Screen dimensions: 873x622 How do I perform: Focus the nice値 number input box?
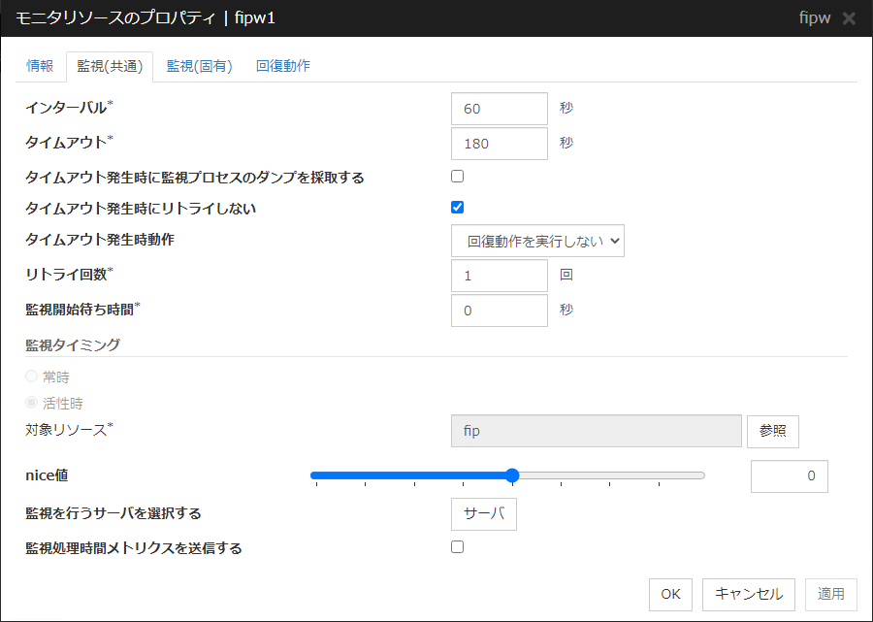tap(789, 475)
